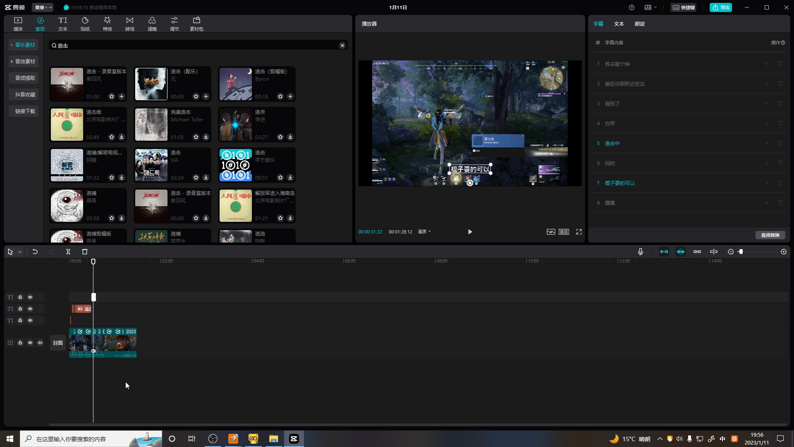
Task: Enter fullscreen preview in player
Action: (x=579, y=232)
